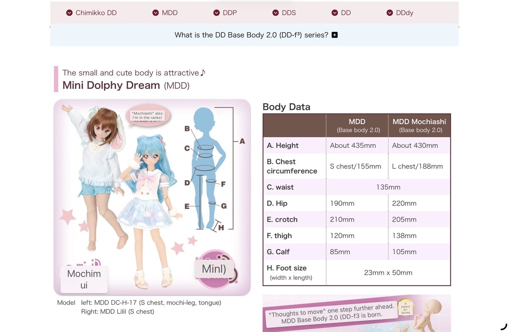Select the L chest/188mm cell

pos(417,166)
